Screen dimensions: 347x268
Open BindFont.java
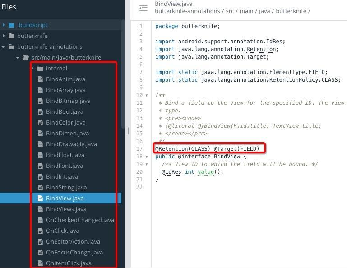[65, 166]
